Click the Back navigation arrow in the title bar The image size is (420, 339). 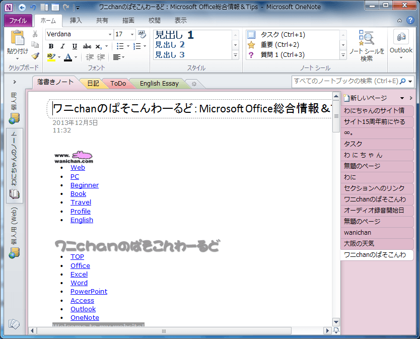point(22,7)
